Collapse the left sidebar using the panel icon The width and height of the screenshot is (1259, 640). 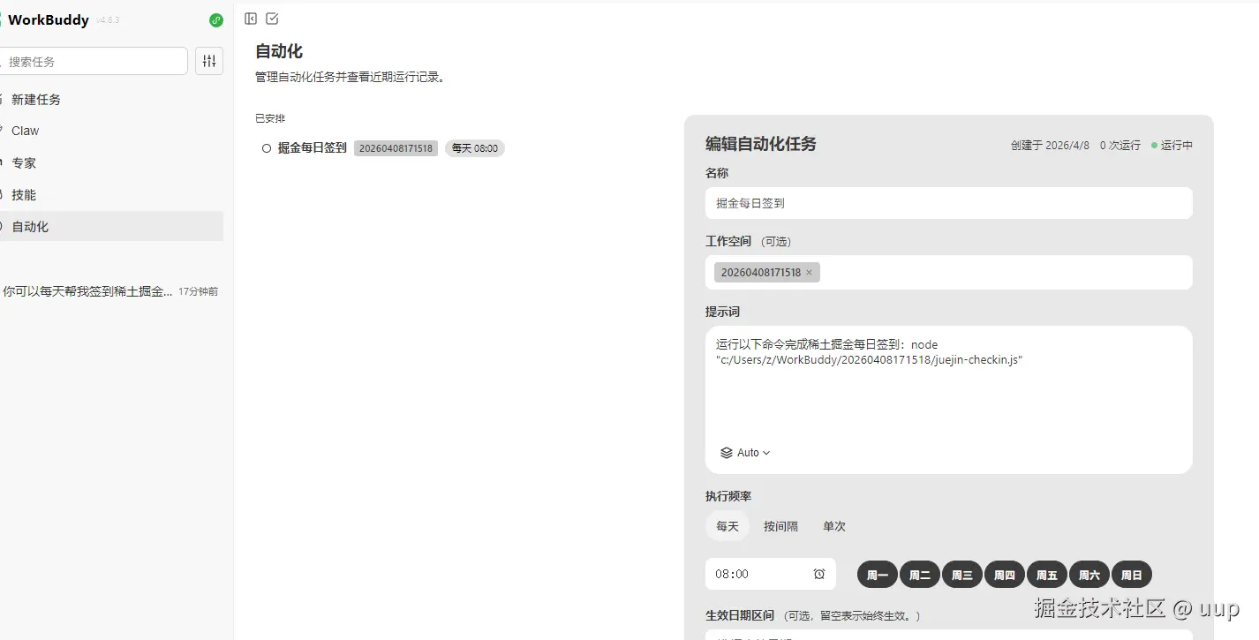[x=250, y=18]
